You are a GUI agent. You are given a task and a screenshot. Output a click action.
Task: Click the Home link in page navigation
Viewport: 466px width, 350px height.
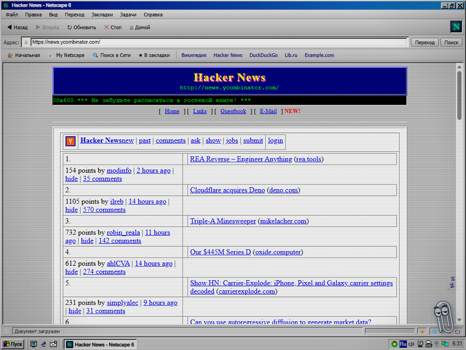point(172,111)
